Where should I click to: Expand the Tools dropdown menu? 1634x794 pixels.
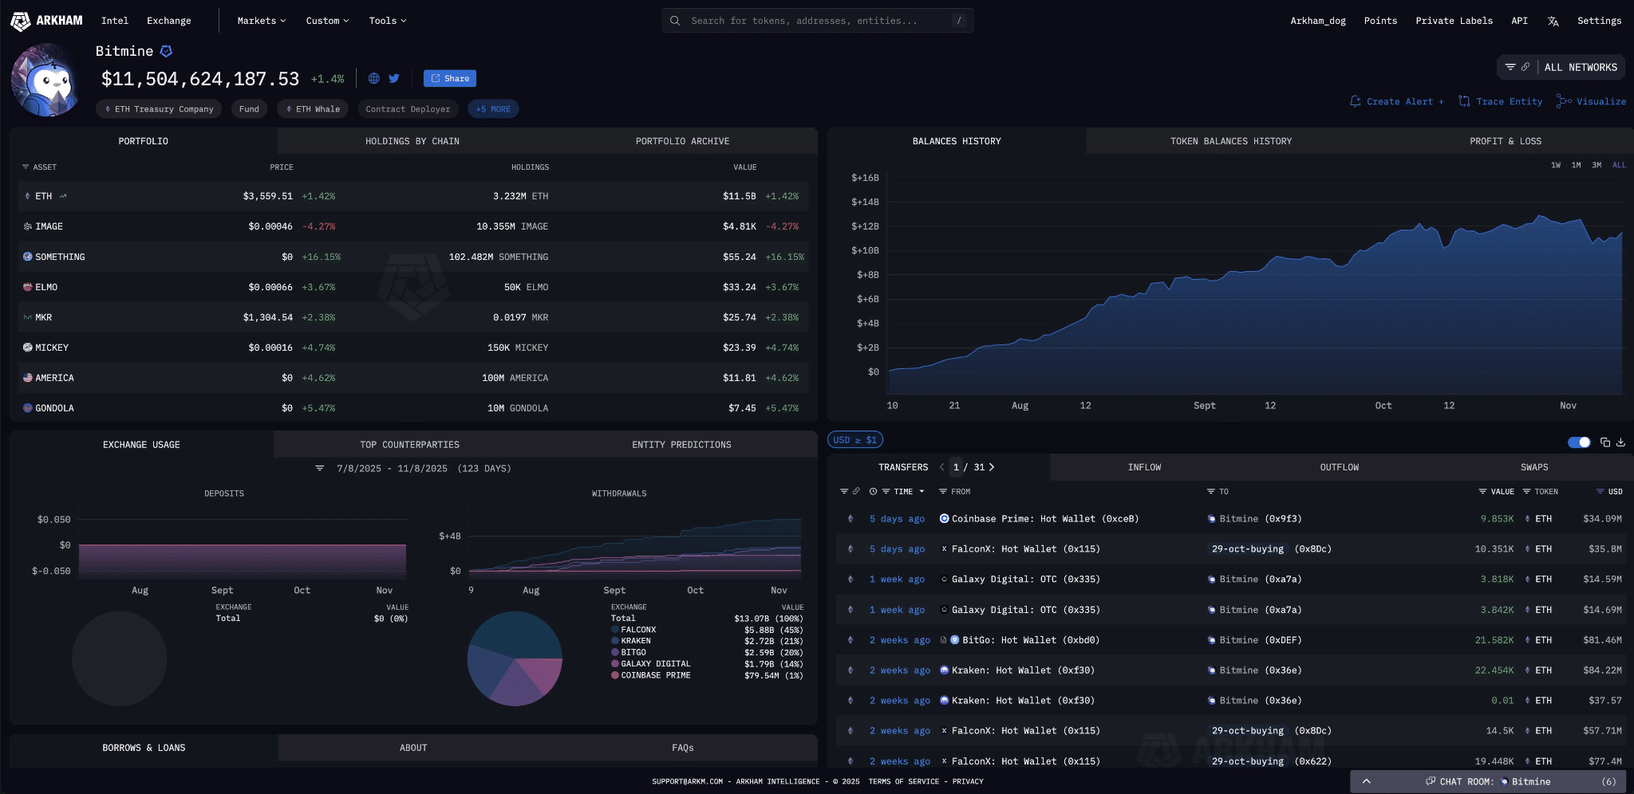[387, 21]
